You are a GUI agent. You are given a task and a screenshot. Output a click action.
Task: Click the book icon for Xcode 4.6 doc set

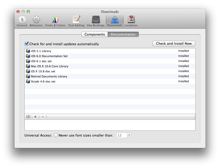pos(28,81)
